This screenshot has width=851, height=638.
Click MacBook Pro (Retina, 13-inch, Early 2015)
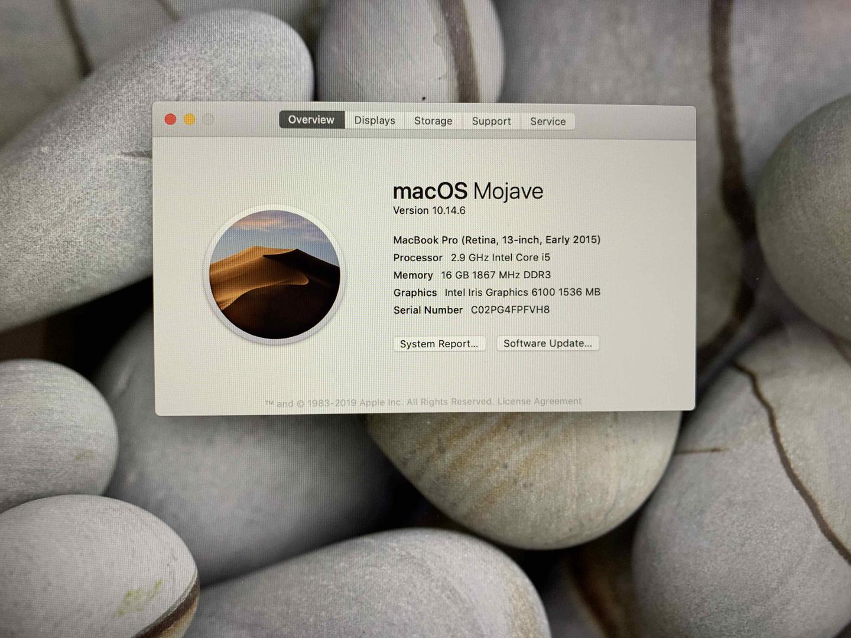[x=497, y=240]
